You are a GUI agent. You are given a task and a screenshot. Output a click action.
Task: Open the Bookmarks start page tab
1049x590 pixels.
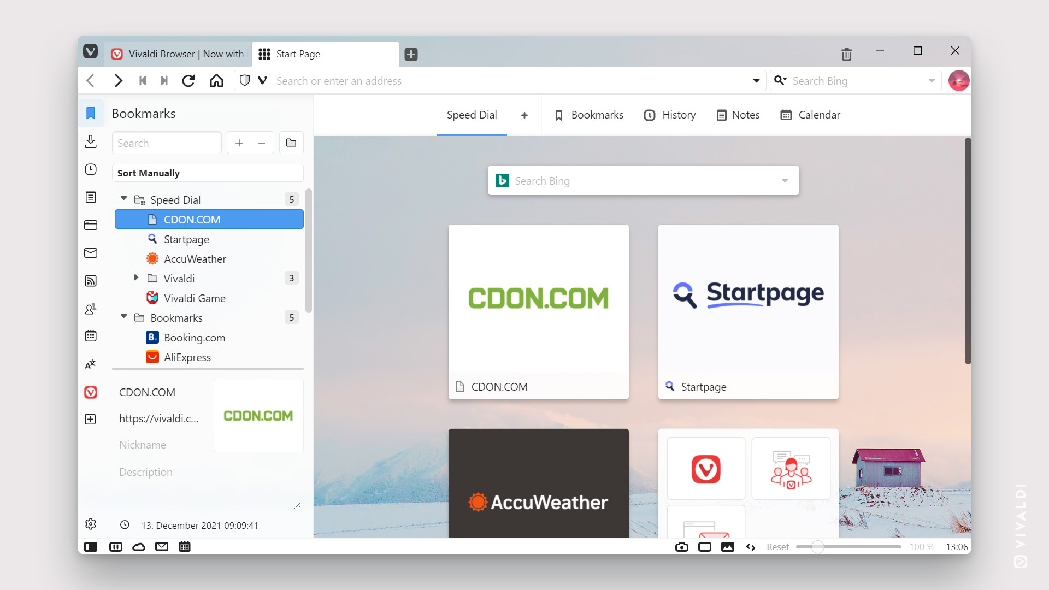click(589, 115)
